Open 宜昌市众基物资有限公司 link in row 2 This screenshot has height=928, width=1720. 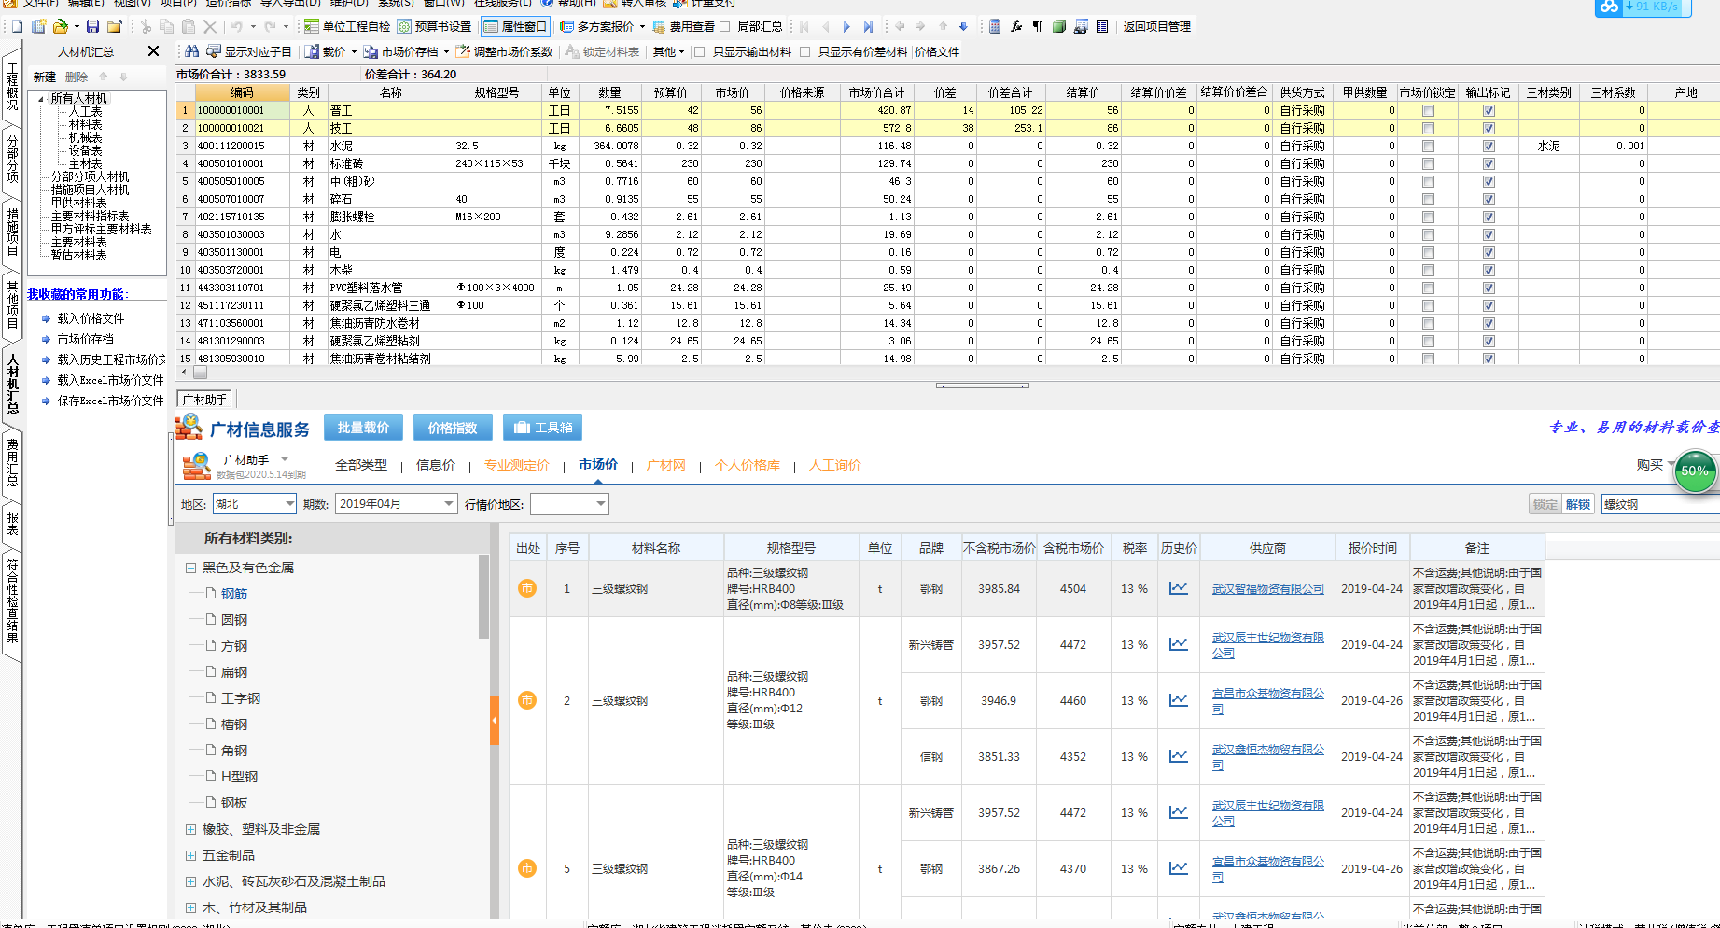[1267, 701]
